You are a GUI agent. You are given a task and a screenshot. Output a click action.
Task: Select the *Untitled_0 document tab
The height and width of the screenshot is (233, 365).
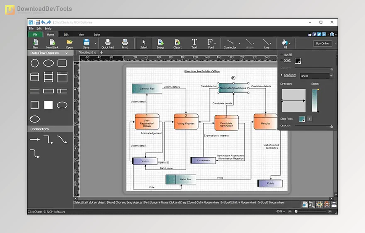86,53
